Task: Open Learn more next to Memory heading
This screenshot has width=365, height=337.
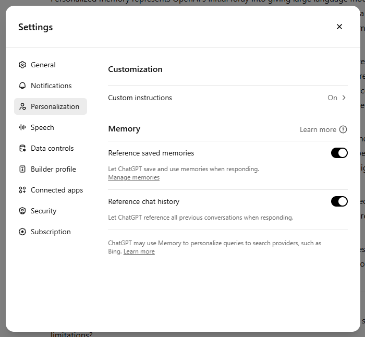Action: tap(318, 129)
